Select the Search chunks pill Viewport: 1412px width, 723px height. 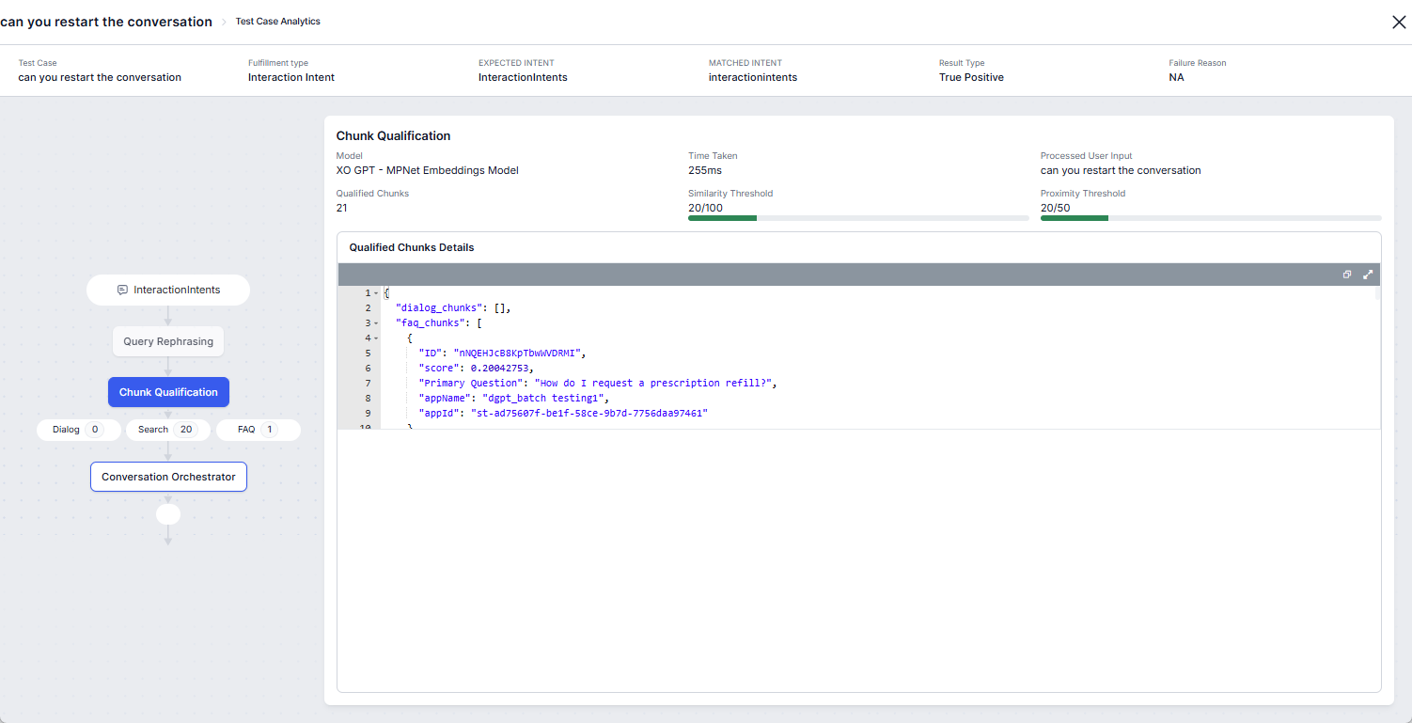(x=168, y=430)
